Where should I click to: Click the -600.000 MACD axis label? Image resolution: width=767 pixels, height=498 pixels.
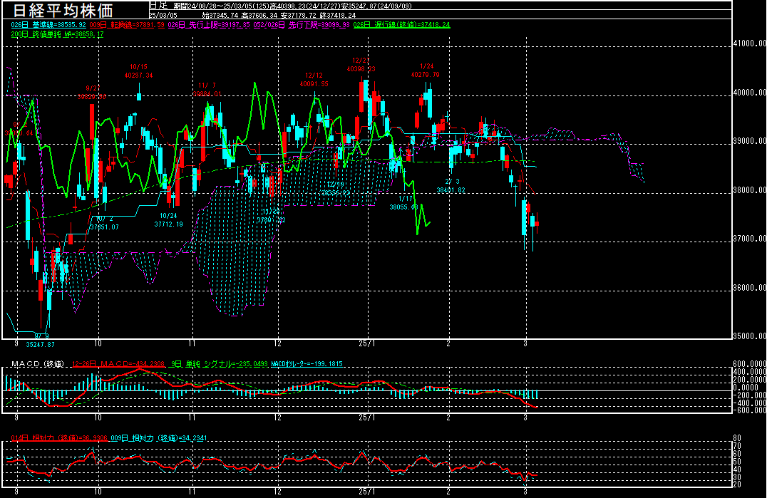[x=750, y=410]
